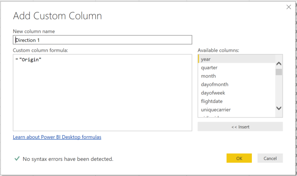Open Learn about Power BI Desktop formulas link
This screenshot has width=297, height=176.
click(x=57, y=137)
